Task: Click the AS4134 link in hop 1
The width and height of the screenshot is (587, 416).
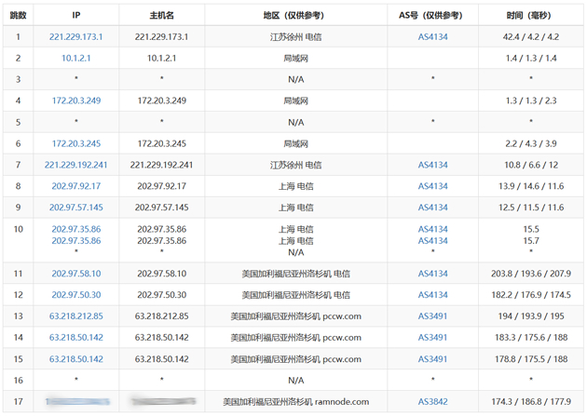Action: [x=432, y=37]
